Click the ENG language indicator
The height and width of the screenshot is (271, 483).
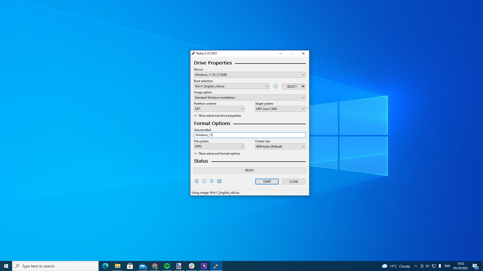(x=448, y=266)
